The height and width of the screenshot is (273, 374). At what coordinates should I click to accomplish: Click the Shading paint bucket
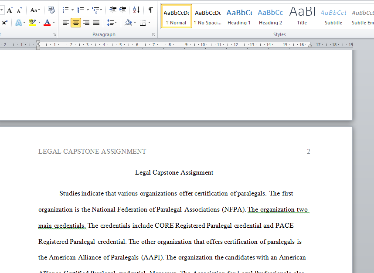pyautogui.click(x=128, y=23)
